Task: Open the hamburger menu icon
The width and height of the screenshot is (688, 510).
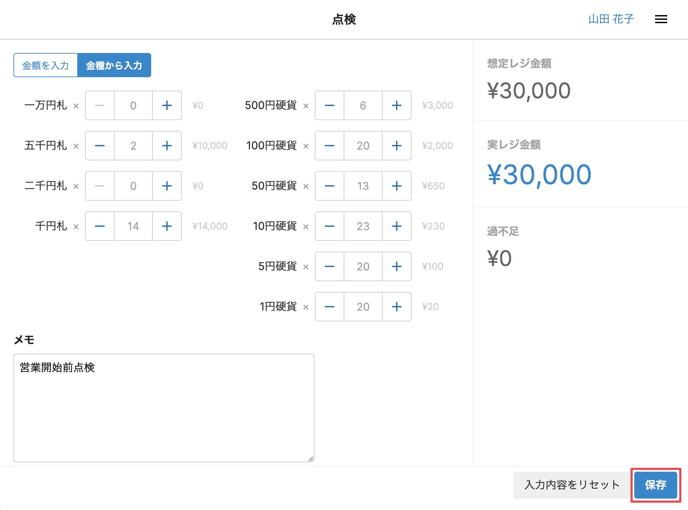Action: pyautogui.click(x=661, y=19)
